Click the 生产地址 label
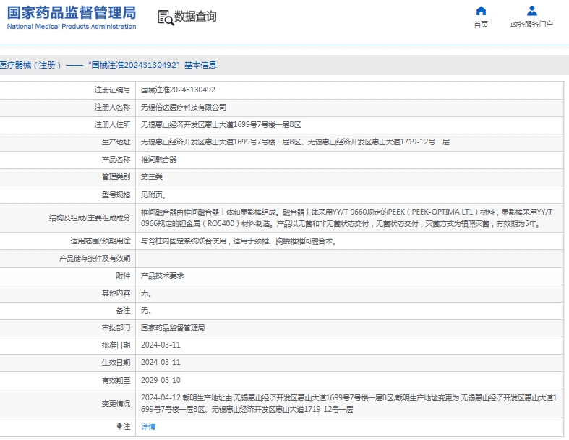 pyautogui.click(x=116, y=142)
